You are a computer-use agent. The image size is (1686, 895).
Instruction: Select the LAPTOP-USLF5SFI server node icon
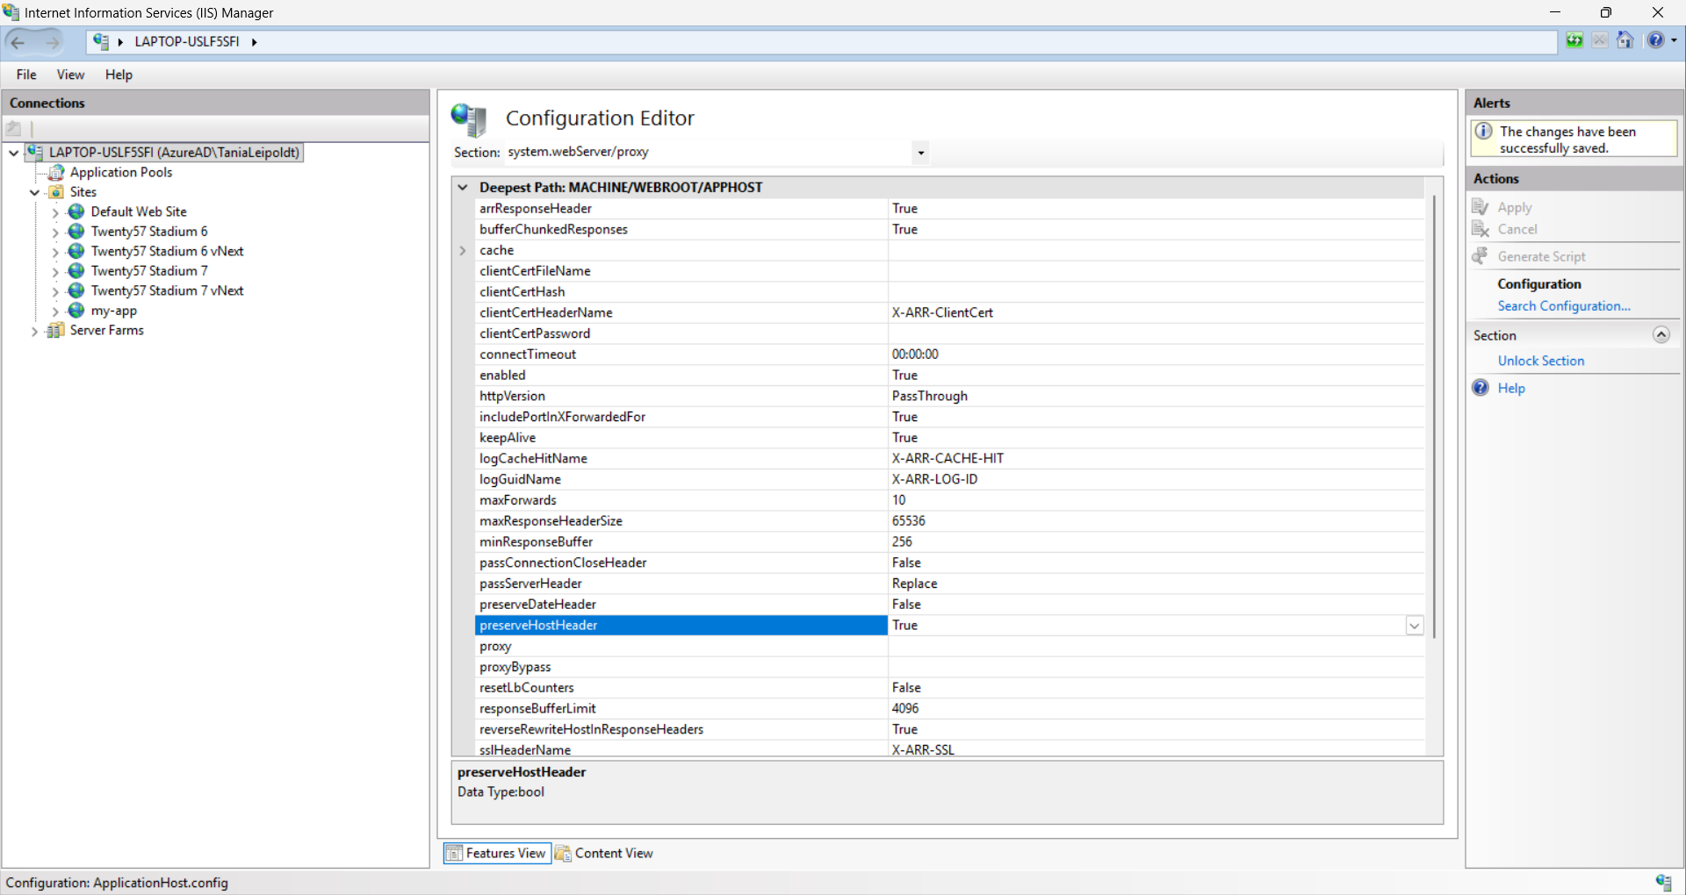point(35,152)
